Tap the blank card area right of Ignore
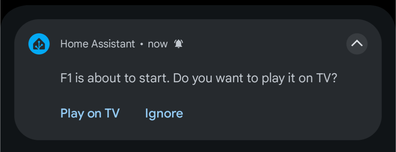This screenshot has height=152, width=396. (x=278, y=113)
